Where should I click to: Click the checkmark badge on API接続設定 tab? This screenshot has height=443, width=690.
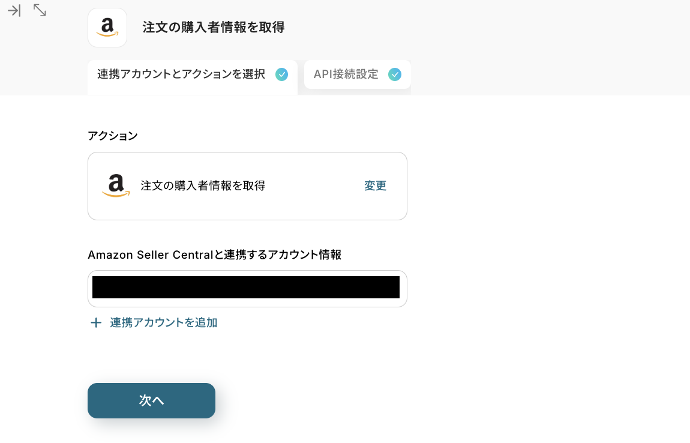point(395,74)
